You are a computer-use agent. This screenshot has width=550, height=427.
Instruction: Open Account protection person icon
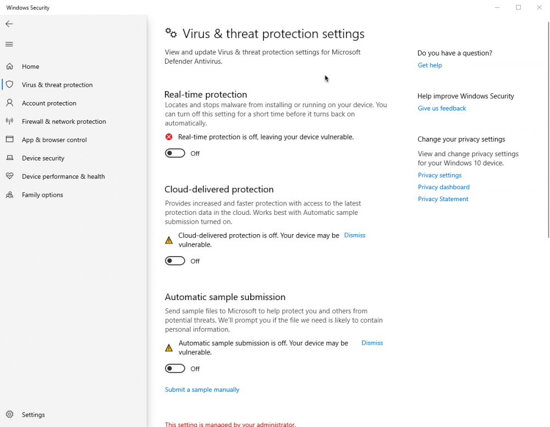tap(10, 103)
